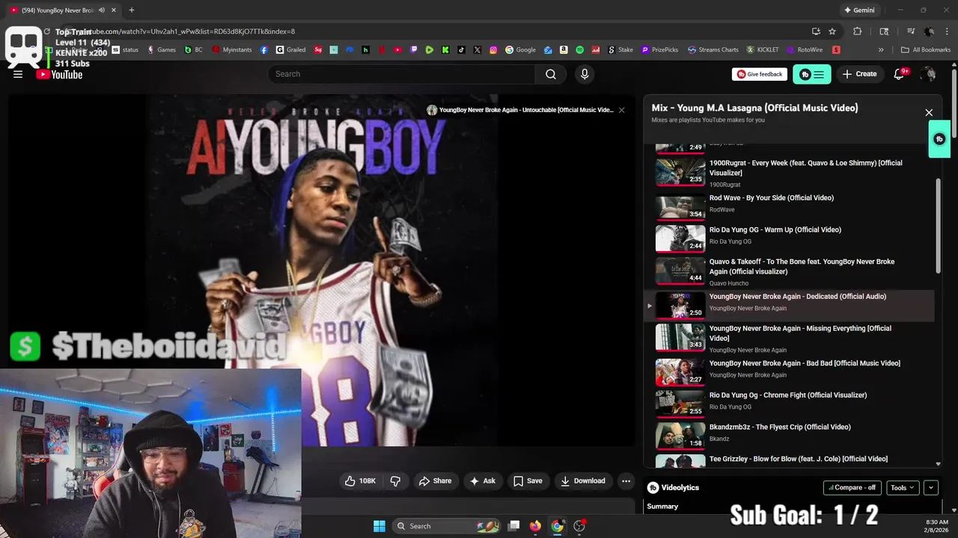Open Chrome media controls icon
Screen dimensions: 958x538
911,31
